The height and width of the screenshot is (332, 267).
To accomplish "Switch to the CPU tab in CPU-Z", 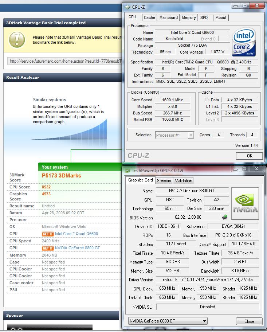I will (132, 17).
